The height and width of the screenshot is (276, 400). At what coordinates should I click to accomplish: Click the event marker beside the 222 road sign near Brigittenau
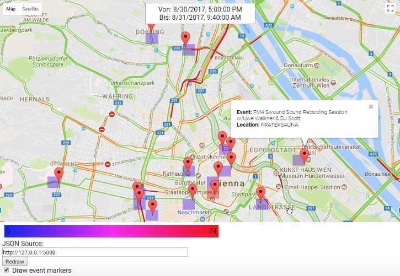pos(185,39)
